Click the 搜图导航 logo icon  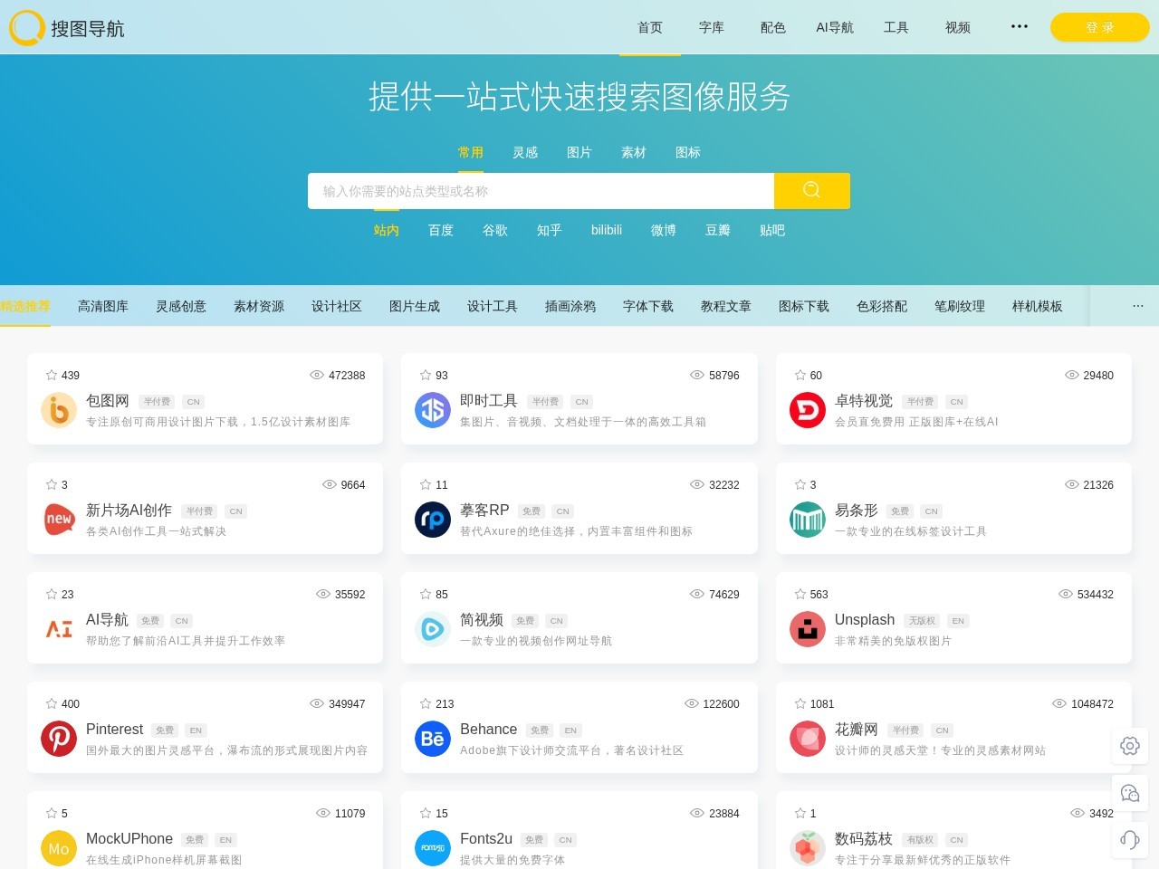coord(27,28)
